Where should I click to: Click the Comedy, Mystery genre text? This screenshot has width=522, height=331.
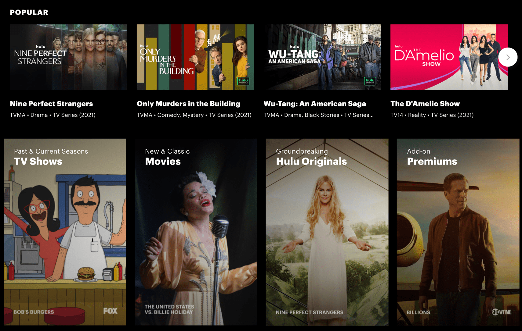[179, 115]
